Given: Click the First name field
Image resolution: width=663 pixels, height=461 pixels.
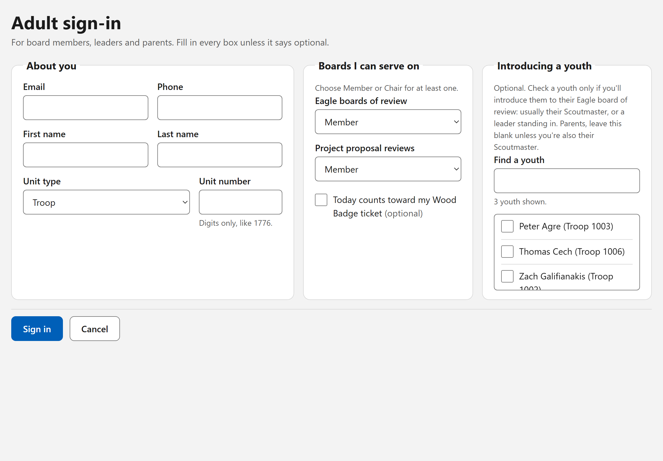Looking at the screenshot, I should (x=85, y=155).
